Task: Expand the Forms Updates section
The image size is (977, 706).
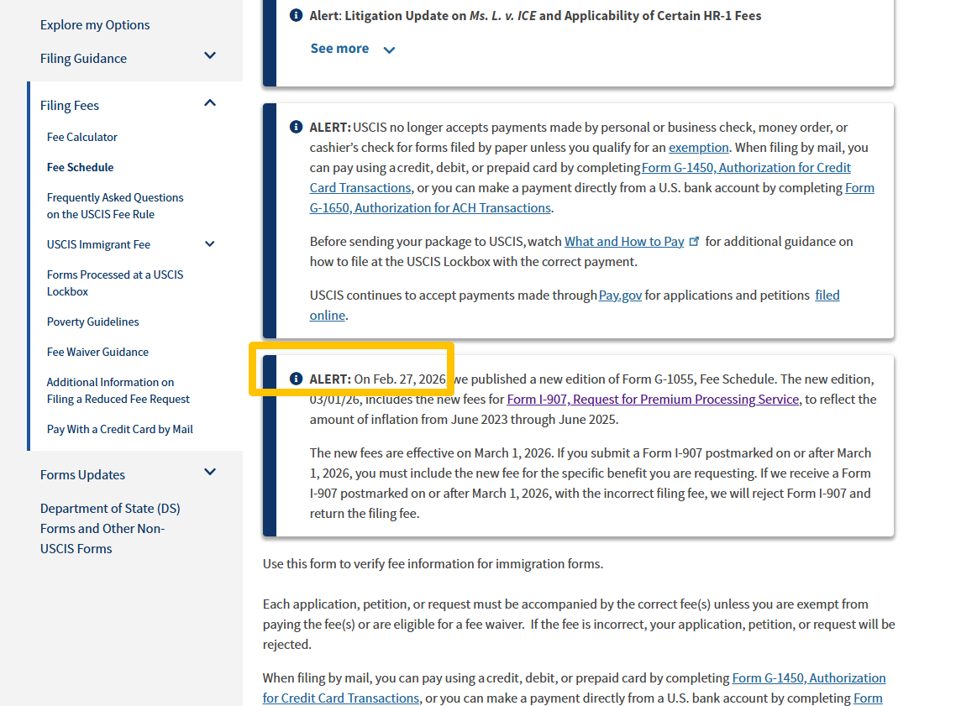Action: (x=210, y=473)
